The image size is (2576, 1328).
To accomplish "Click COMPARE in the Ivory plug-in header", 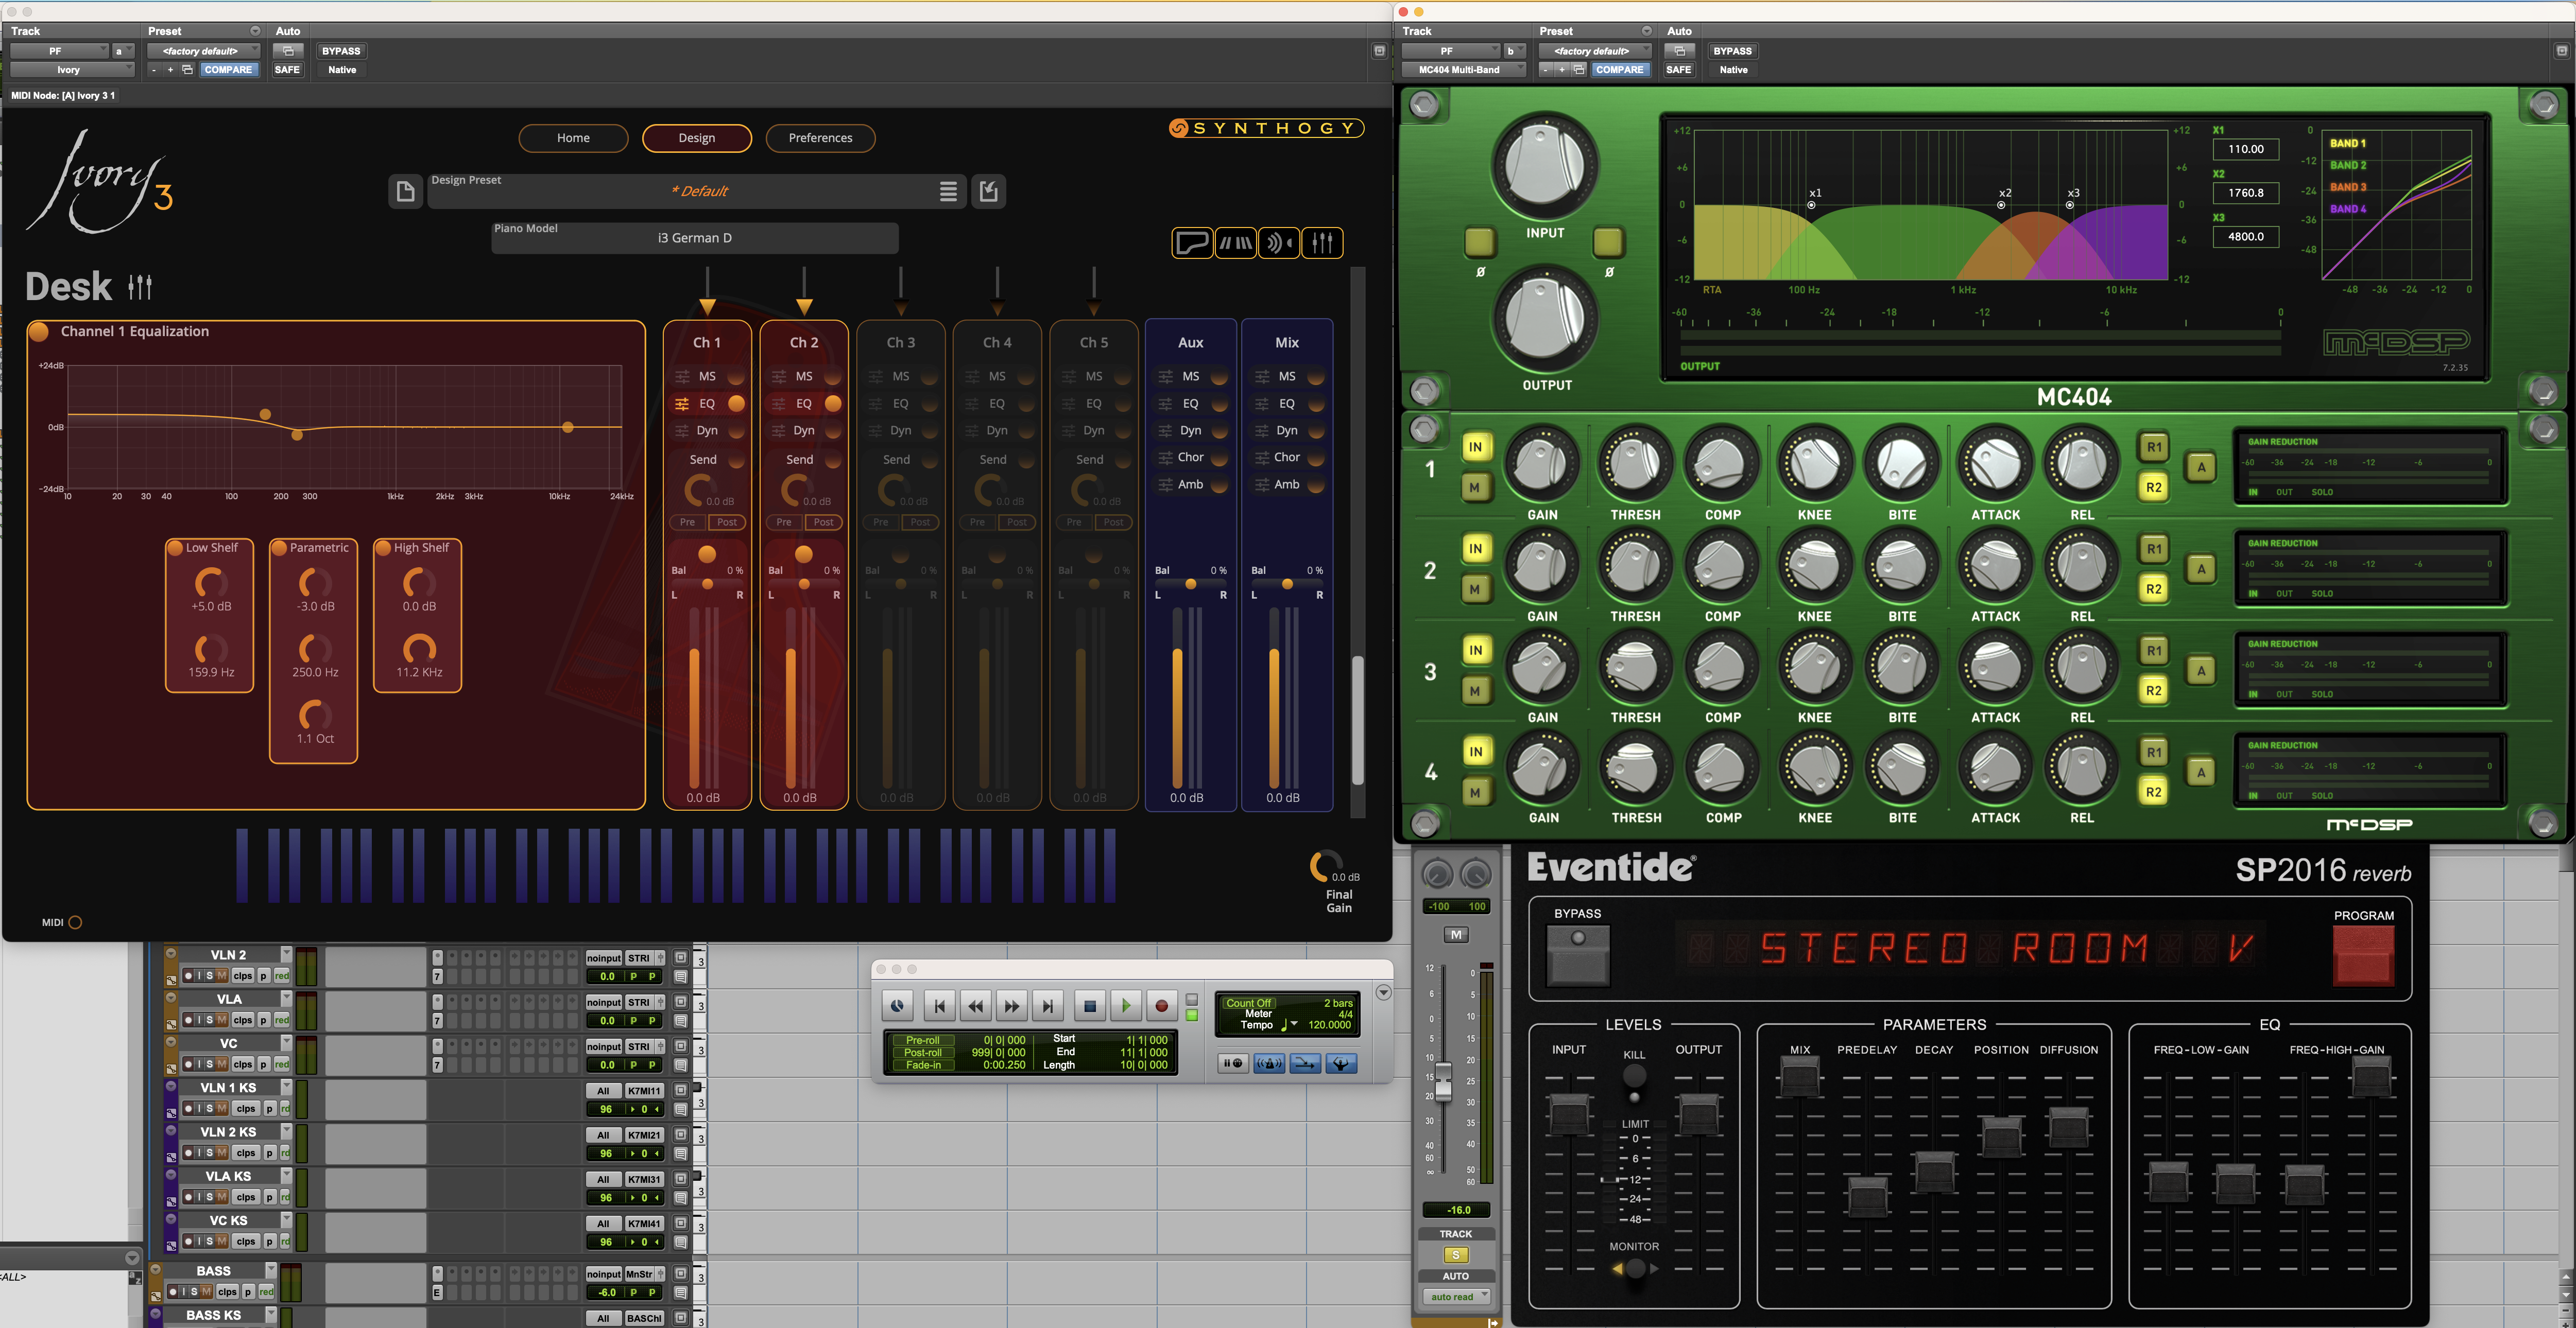I will 228,70.
